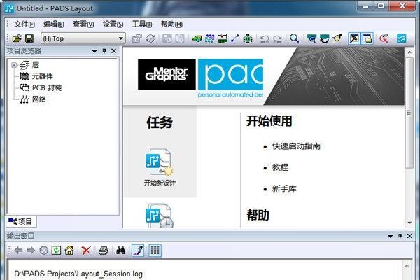420x280 pixels.
Task: Open the 新手库 link
Action: coord(284,189)
